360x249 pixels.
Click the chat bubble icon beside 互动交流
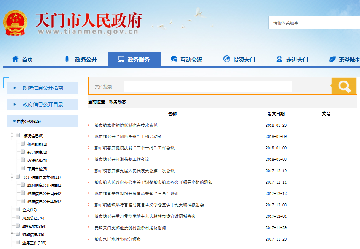tap(174, 59)
